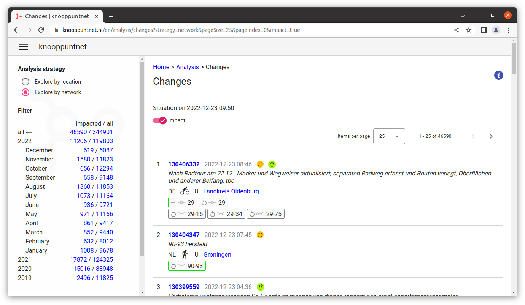525x305 pixels.
Task: Click the blue info icon
Action: pyautogui.click(x=498, y=75)
